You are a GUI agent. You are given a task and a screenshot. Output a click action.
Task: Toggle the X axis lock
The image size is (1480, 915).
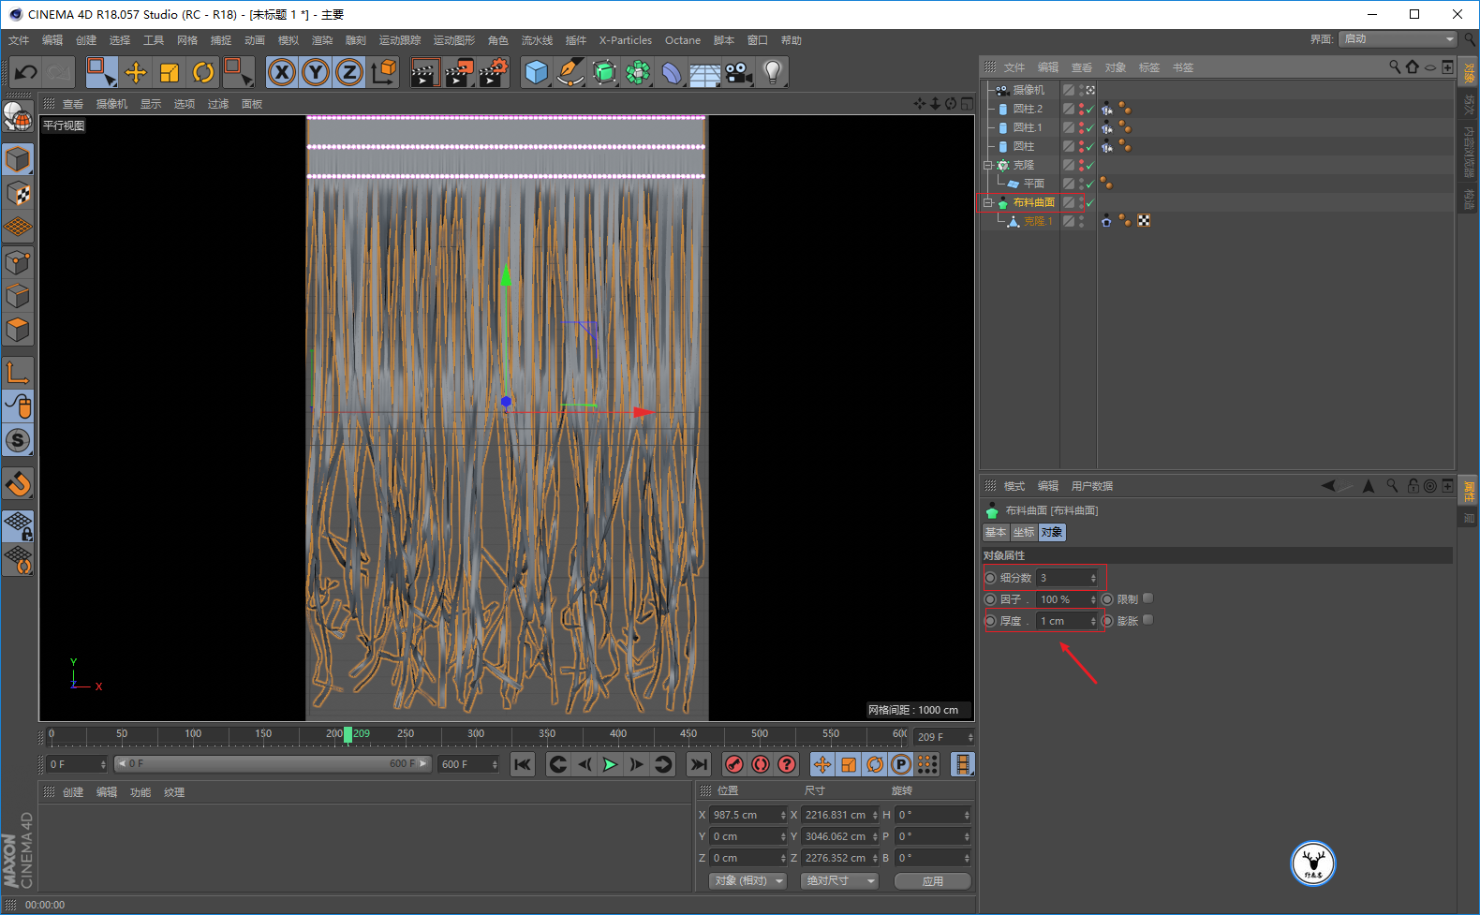282,72
